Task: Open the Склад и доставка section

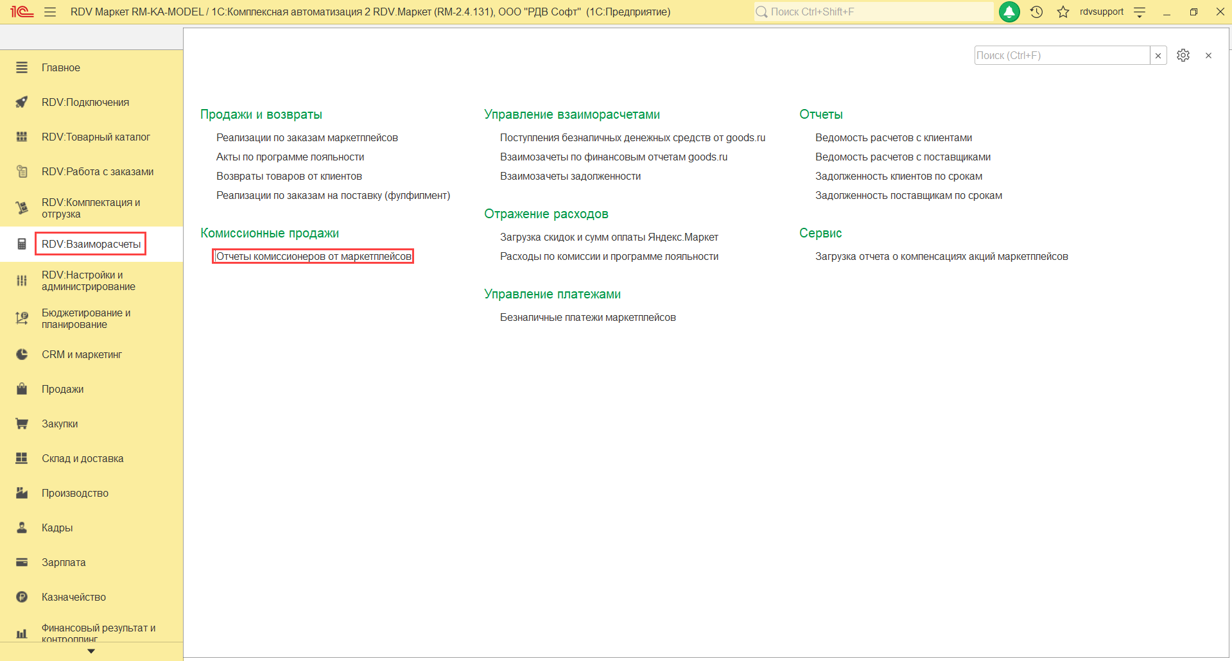Action: 83,458
